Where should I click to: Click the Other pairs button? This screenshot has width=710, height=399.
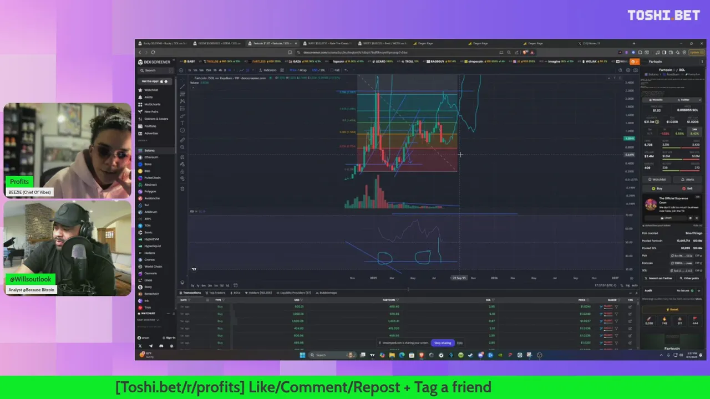689,278
